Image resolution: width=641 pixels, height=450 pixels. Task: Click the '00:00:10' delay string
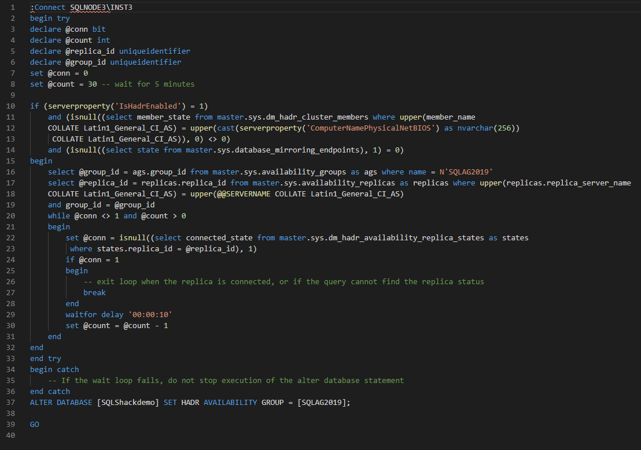(150, 314)
